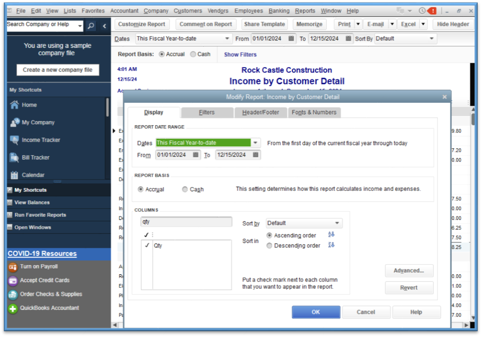
Task: Open the Banking menu
Action: click(x=279, y=11)
